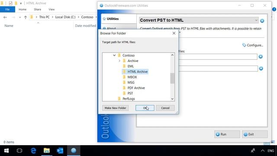Click ENG language indicator

click(271, 151)
